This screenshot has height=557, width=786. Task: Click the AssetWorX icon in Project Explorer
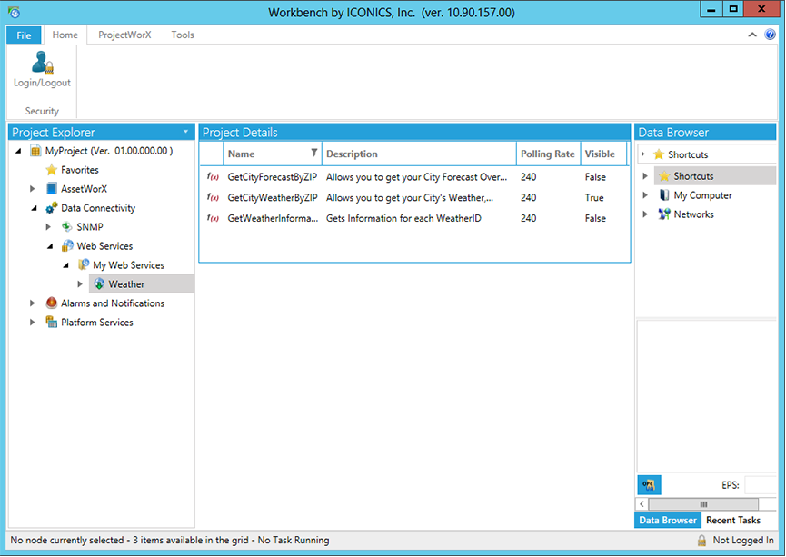pyautogui.click(x=52, y=189)
